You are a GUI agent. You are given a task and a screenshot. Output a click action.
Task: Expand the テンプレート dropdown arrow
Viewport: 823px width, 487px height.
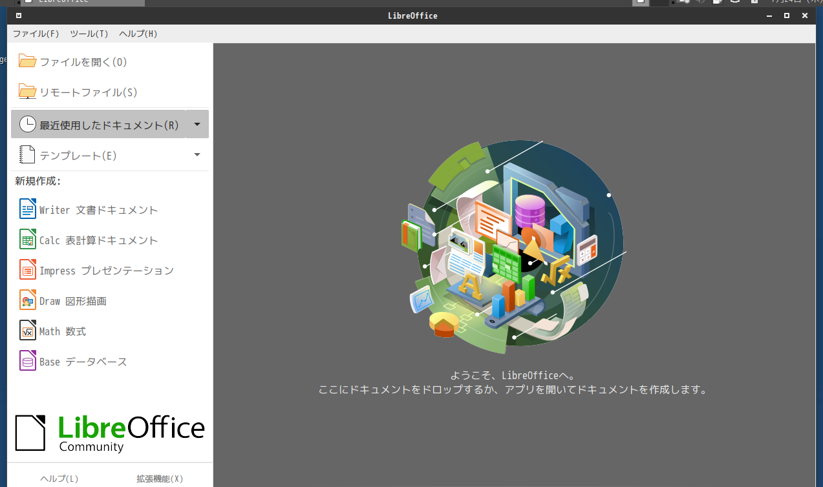pos(197,155)
